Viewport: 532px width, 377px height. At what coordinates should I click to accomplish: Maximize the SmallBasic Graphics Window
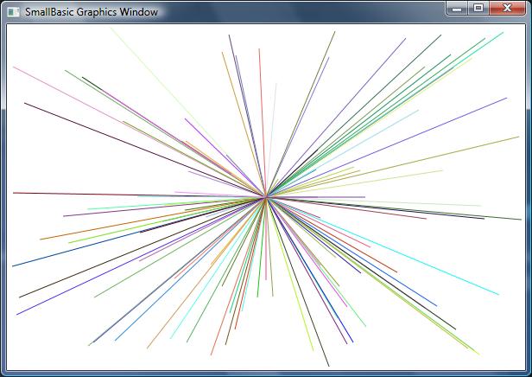coord(479,9)
